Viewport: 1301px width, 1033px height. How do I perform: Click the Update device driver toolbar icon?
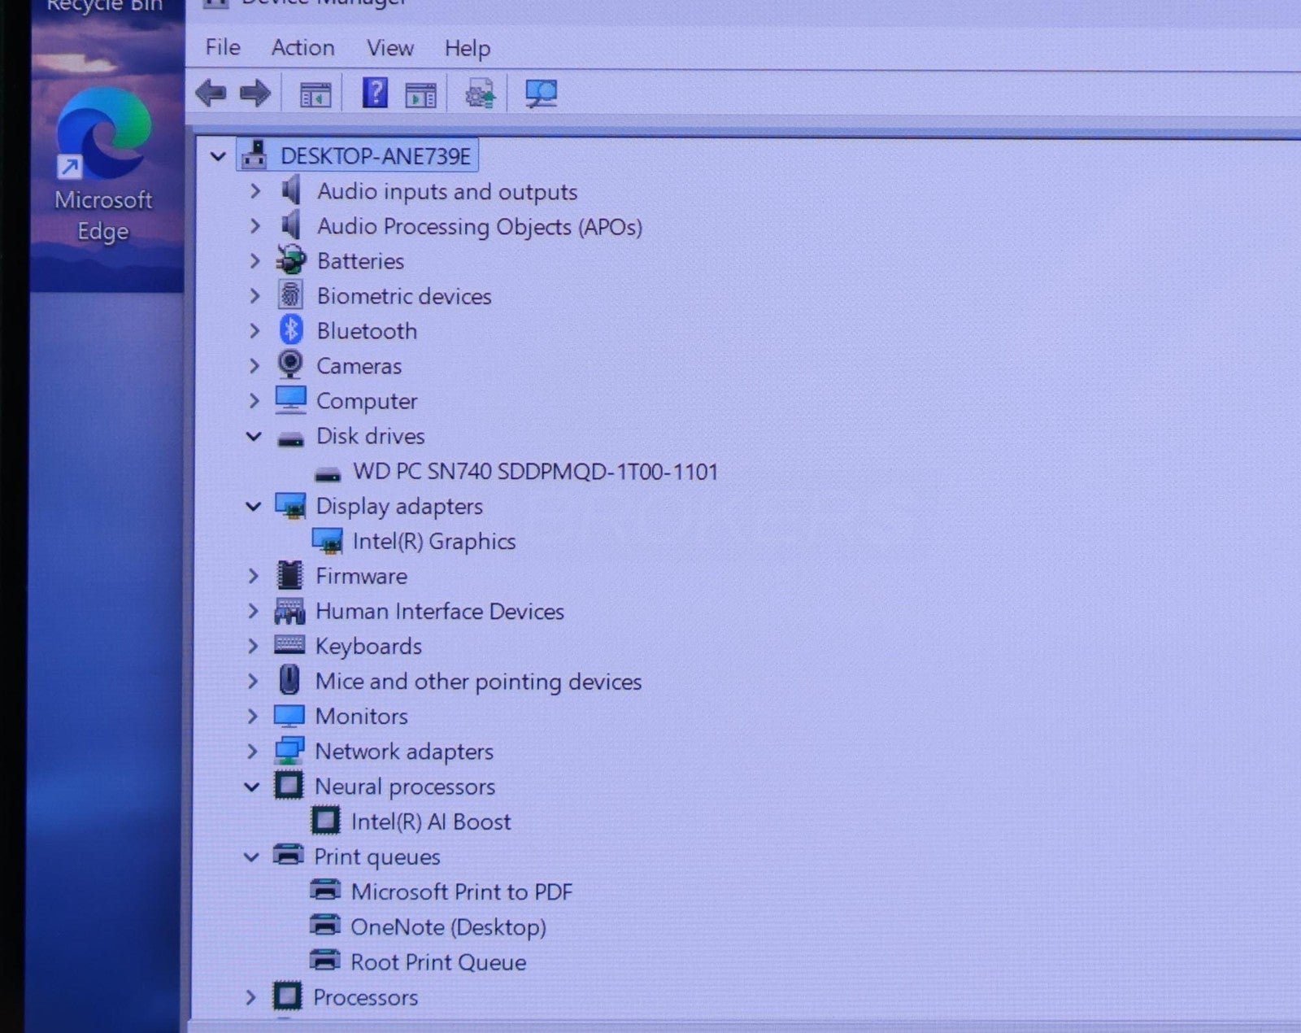point(480,94)
